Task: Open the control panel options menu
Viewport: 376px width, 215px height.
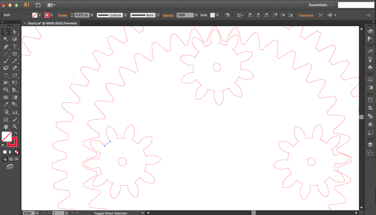Action: point(369,15)
